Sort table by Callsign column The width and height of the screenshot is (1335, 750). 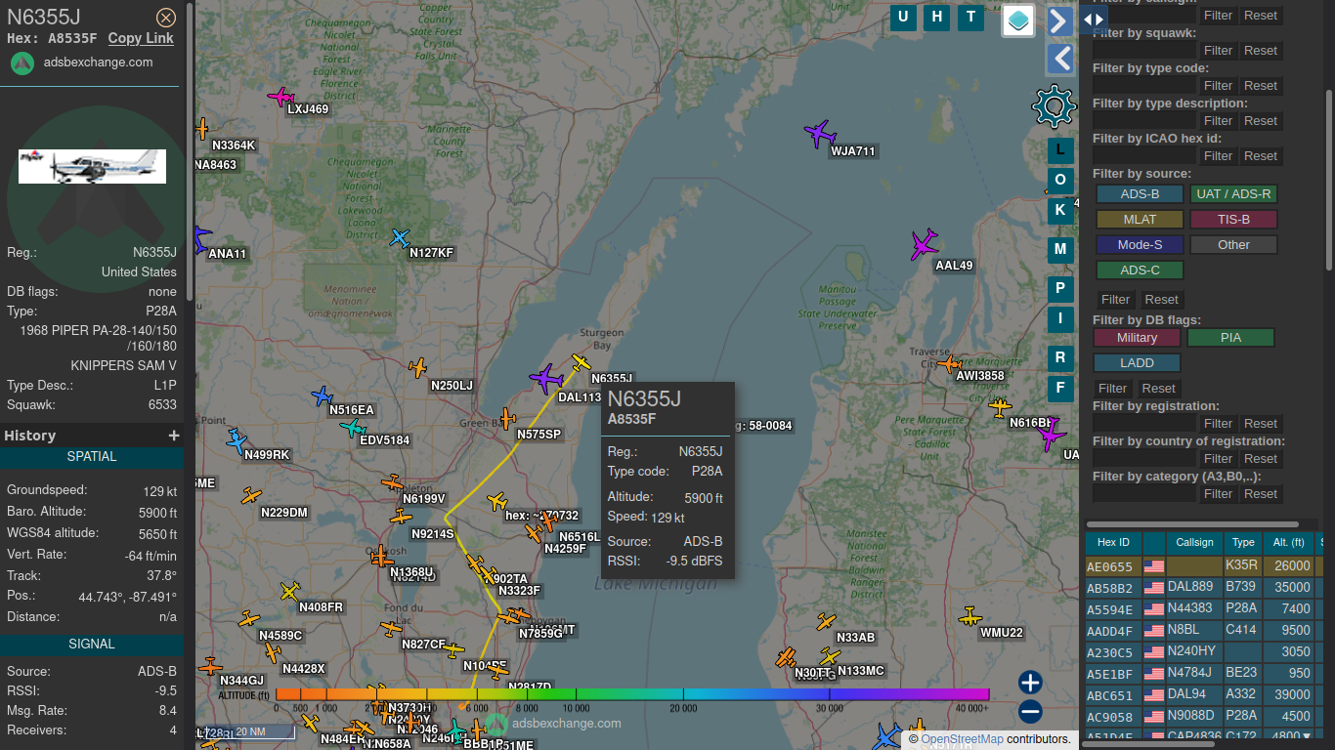(x=1194, y=542)
